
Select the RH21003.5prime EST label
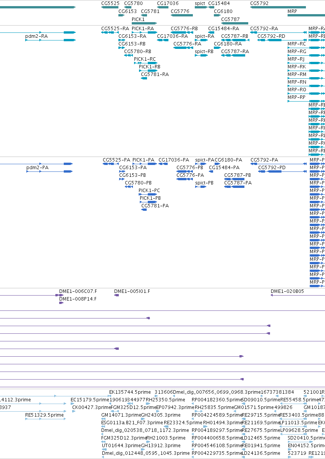[166, 438]
